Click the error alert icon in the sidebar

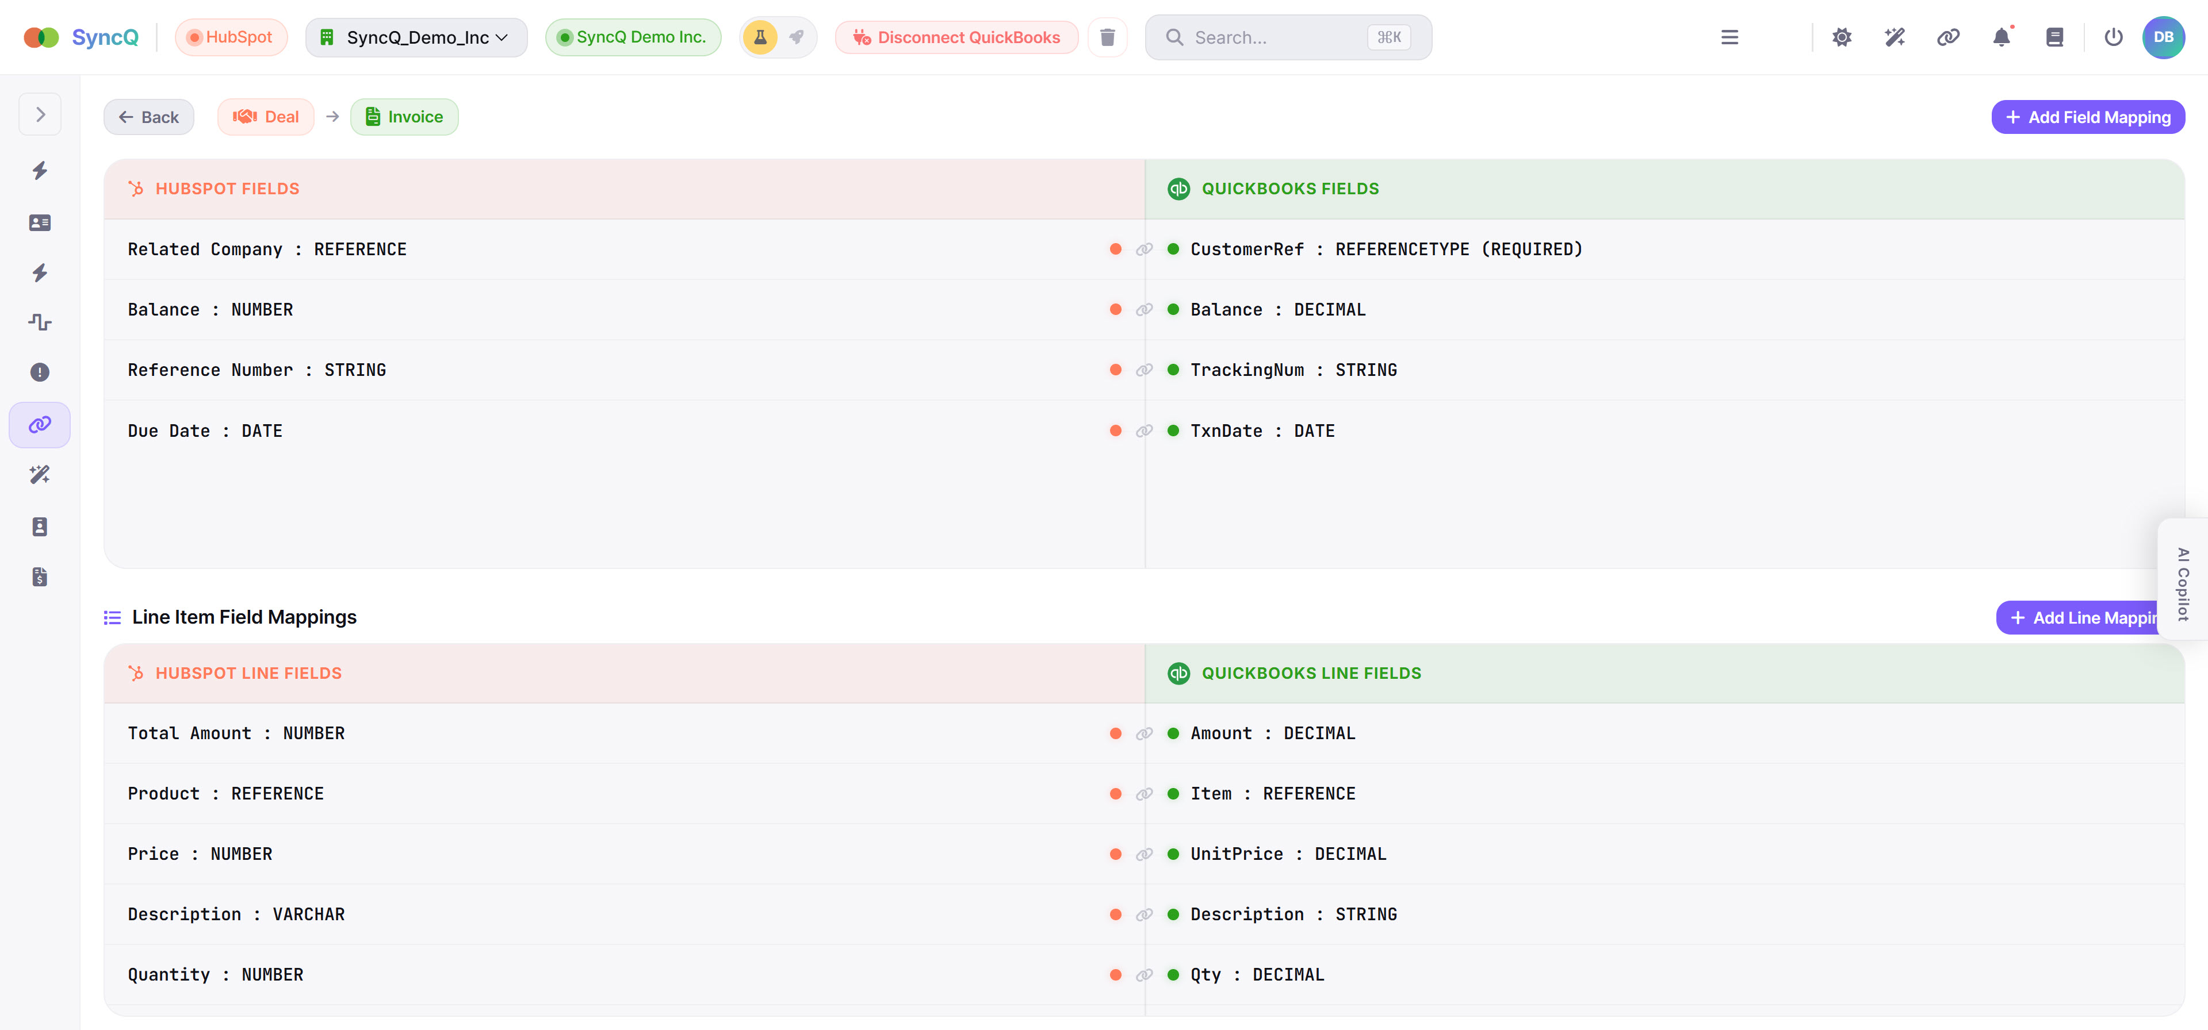tap(40, 372)
